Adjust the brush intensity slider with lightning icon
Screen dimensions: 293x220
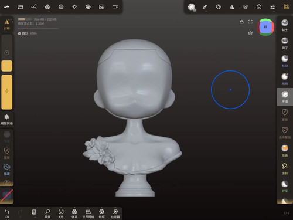pos(7,92)
